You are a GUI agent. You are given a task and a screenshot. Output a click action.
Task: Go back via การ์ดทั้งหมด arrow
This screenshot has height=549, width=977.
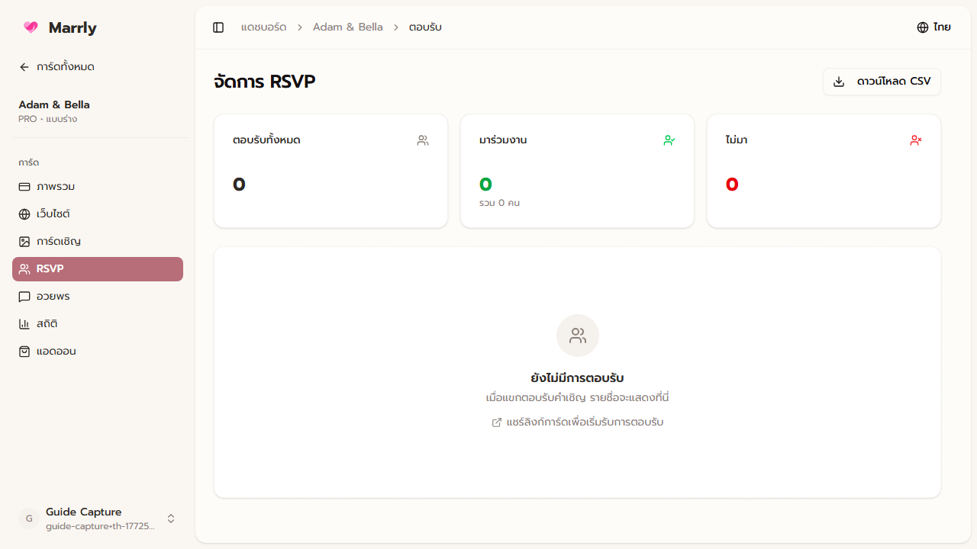pyautogui.click(x=24, y=67)
